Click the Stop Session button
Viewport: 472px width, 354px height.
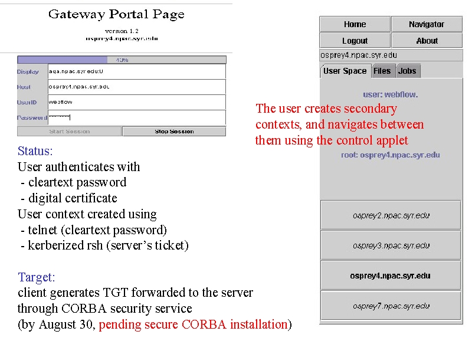(x=174, y=132)
